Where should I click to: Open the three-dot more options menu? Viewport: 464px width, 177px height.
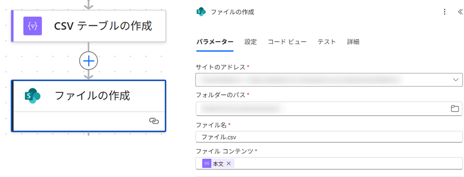444,12
